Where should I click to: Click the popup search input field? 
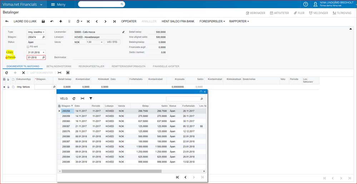[183, 99]
